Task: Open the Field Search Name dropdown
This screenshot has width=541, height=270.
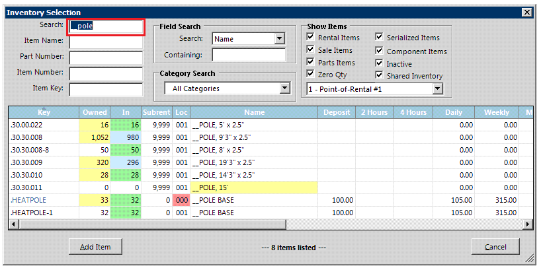Action: tap(279, 39)
